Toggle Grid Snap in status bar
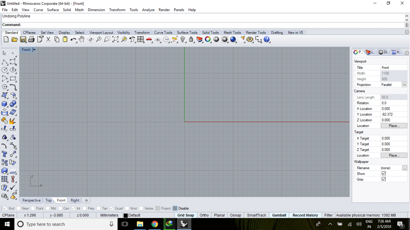This screenshot has height=230, width=410. (x=185, y=215)
